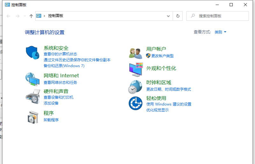255x164 pixels.
Task: Click the 程序 disc box icon
Action: 33,117
